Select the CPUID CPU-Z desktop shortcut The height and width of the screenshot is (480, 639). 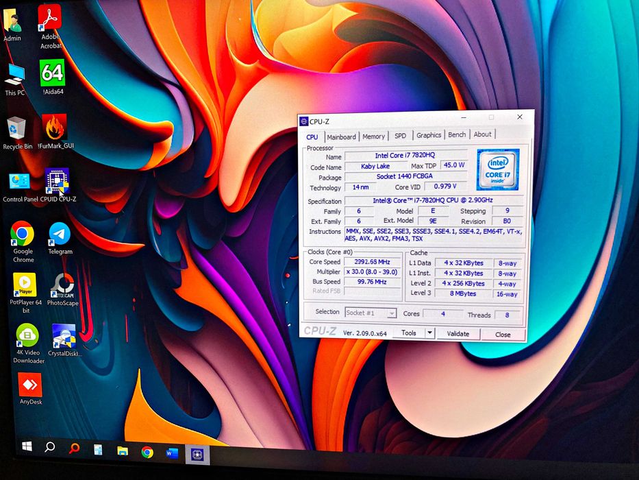point(58,186)
